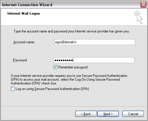
Task: Cancel the Internet Connection Wizard
Action: pos(133,114)
